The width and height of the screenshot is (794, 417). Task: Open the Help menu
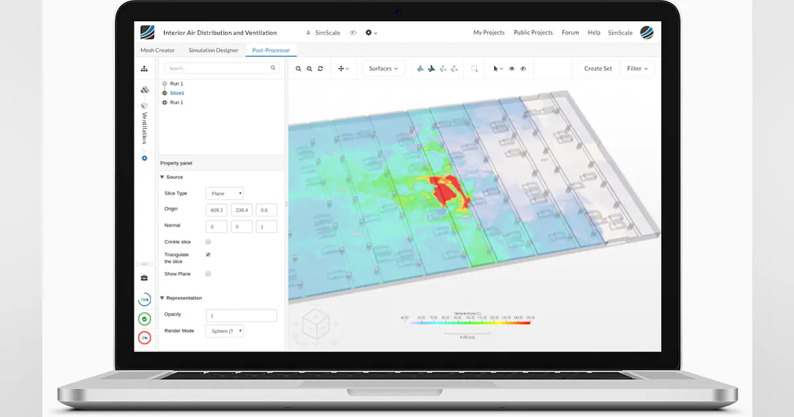coord(594,32)
